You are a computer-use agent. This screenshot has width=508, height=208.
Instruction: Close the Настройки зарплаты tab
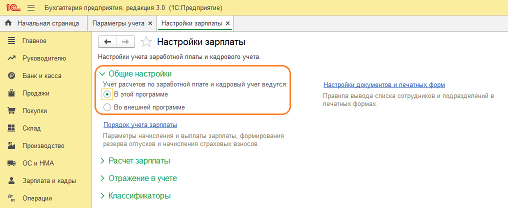(x=228, y=23)
